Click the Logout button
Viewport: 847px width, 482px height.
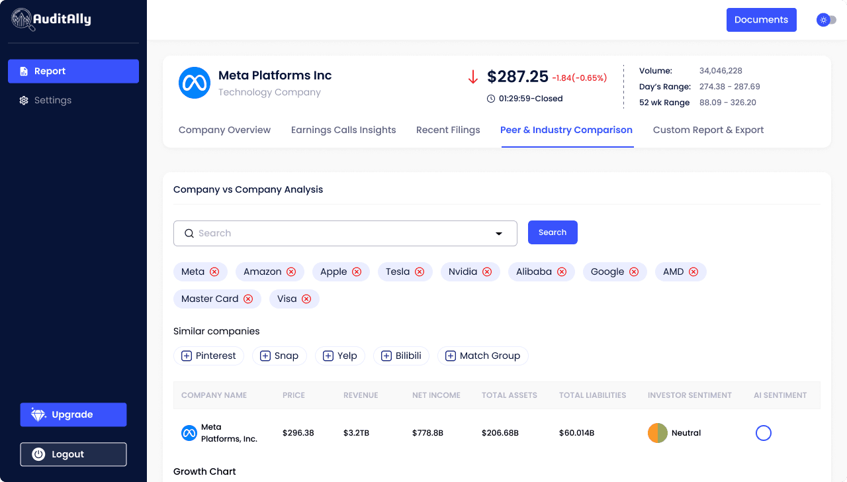tap(73, 454)
